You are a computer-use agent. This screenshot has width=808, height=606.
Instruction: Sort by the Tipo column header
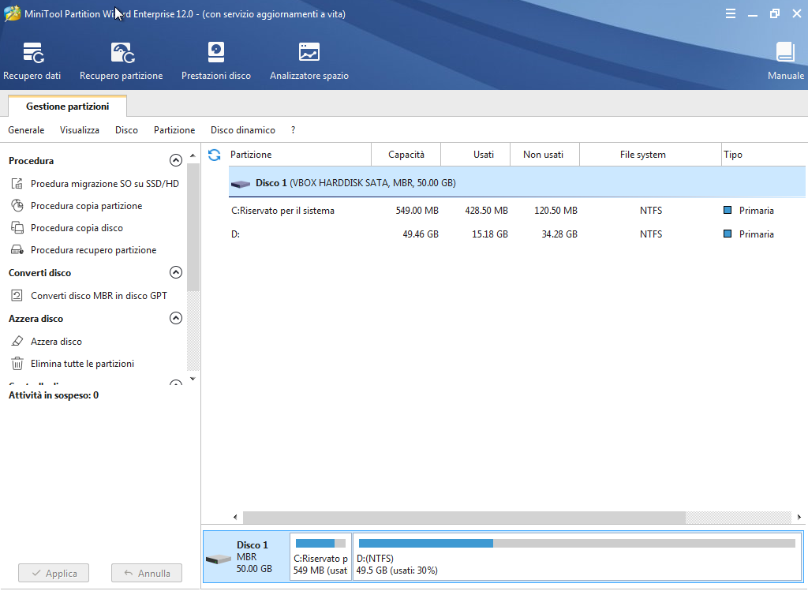764,155
